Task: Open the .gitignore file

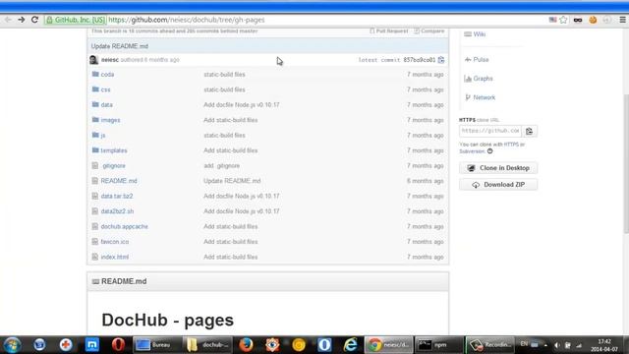Action: (113, 166)
